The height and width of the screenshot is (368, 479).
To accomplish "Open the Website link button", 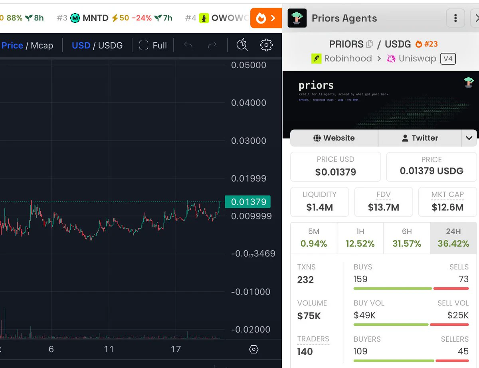I will pyautogui.click(x=334, y=138).
